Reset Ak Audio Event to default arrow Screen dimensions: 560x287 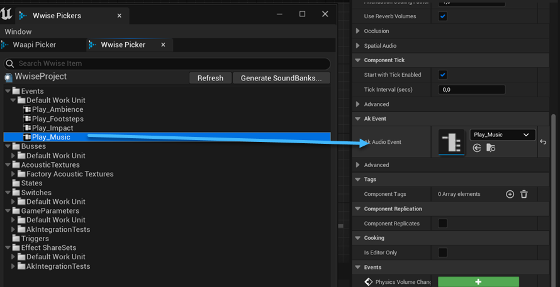[x=543, y=142]
